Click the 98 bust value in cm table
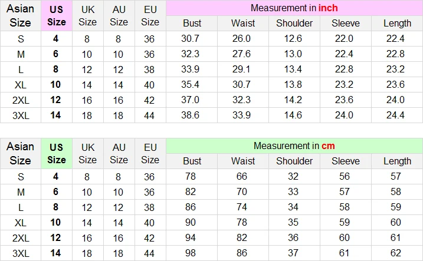Screen dimensions: 423x261 tap(190, 253)
